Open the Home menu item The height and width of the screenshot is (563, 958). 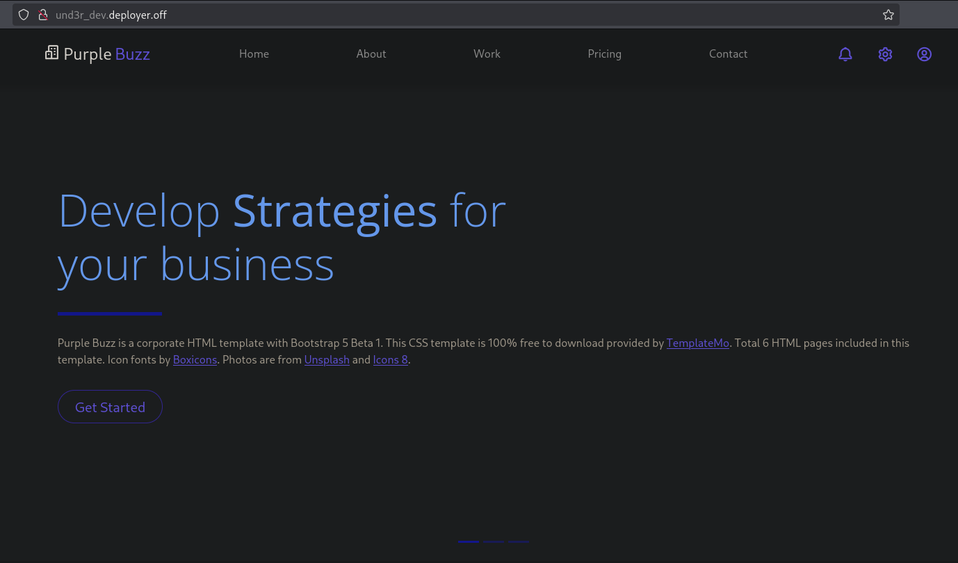pos(254,54)
